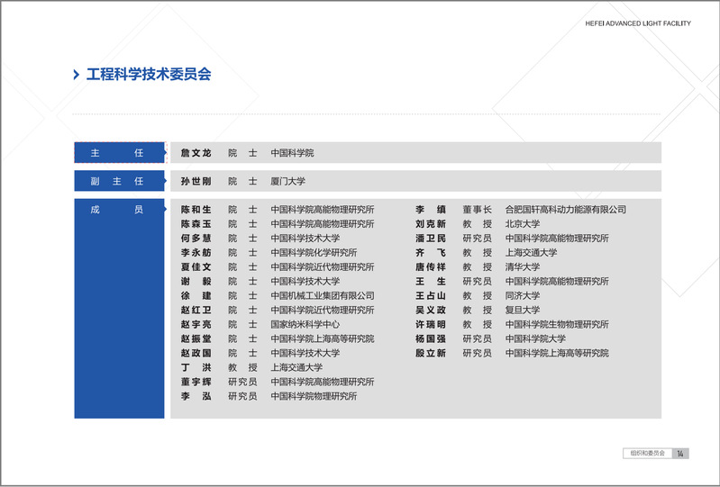
Task: Click 中国机械工业集团有限公司
Action: (x=323, y=296)
